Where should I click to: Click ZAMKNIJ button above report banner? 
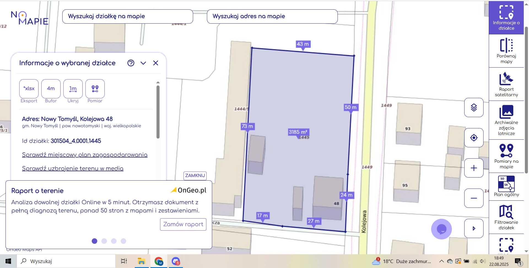[195, 176]
